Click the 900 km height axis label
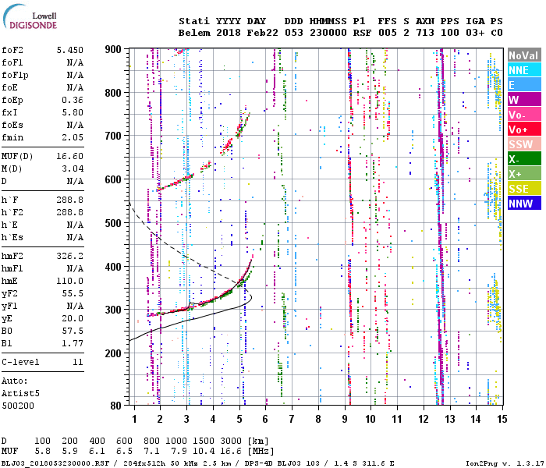 click(113, 49)
